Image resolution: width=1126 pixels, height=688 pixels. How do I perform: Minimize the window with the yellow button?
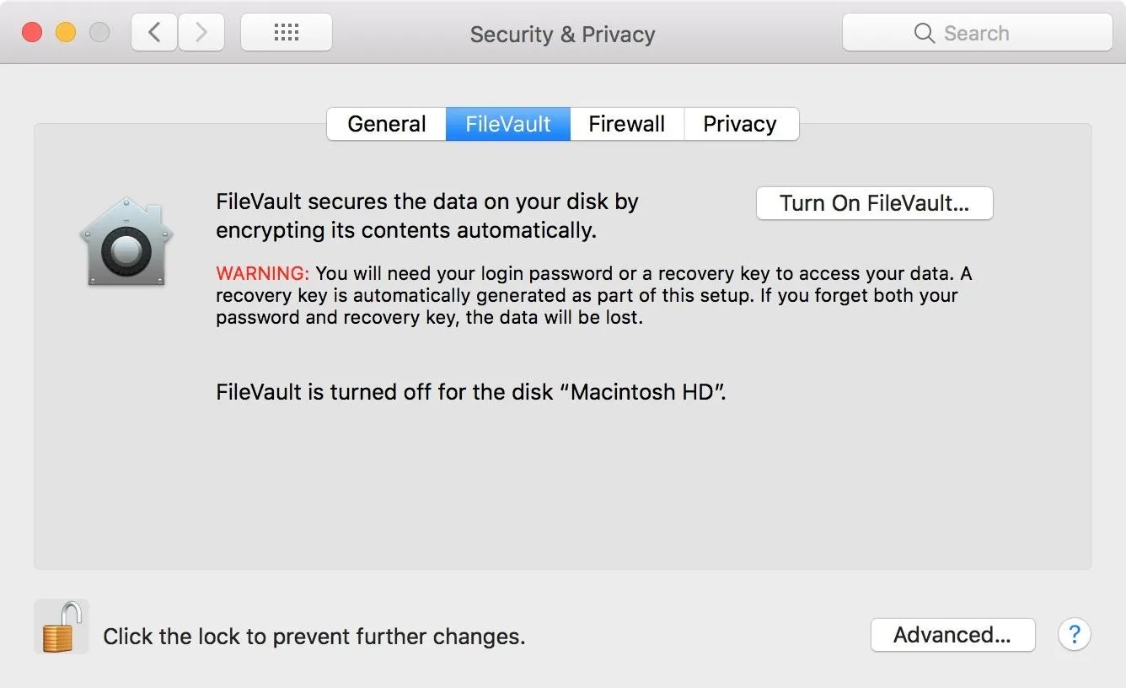66,33
